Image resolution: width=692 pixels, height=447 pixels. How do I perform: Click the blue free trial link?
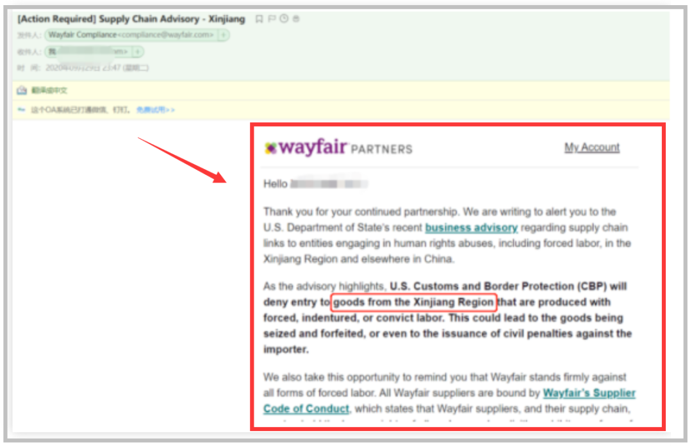coord(155,110)
